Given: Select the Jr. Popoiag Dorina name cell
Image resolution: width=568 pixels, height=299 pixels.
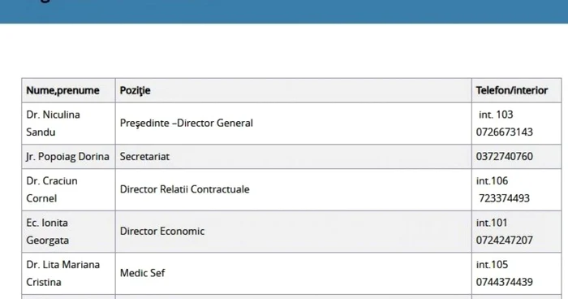Looking at the screenshot, I should (68, 156).
